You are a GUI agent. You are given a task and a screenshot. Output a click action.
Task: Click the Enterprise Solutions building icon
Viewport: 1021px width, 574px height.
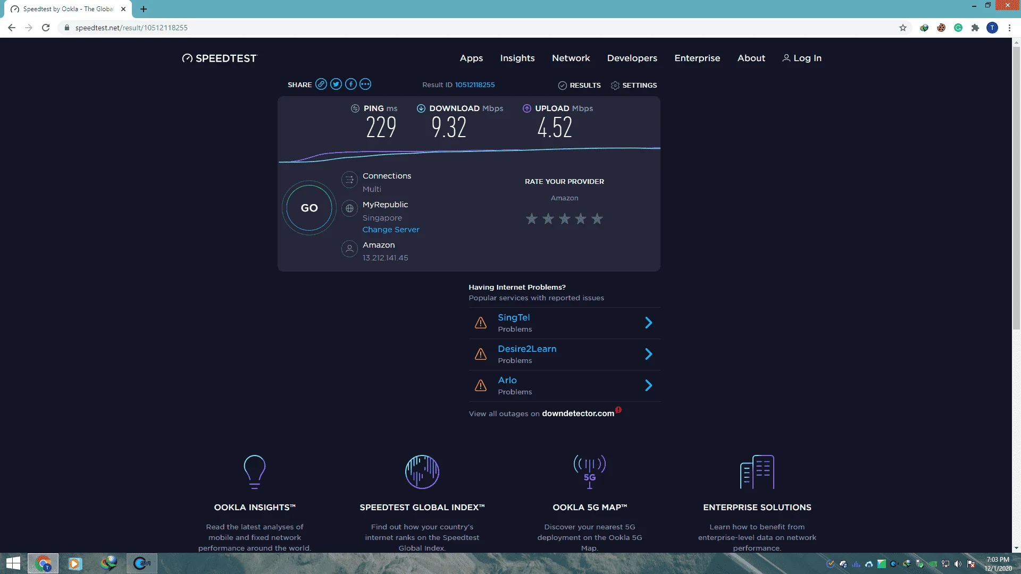tap(757, 471)
